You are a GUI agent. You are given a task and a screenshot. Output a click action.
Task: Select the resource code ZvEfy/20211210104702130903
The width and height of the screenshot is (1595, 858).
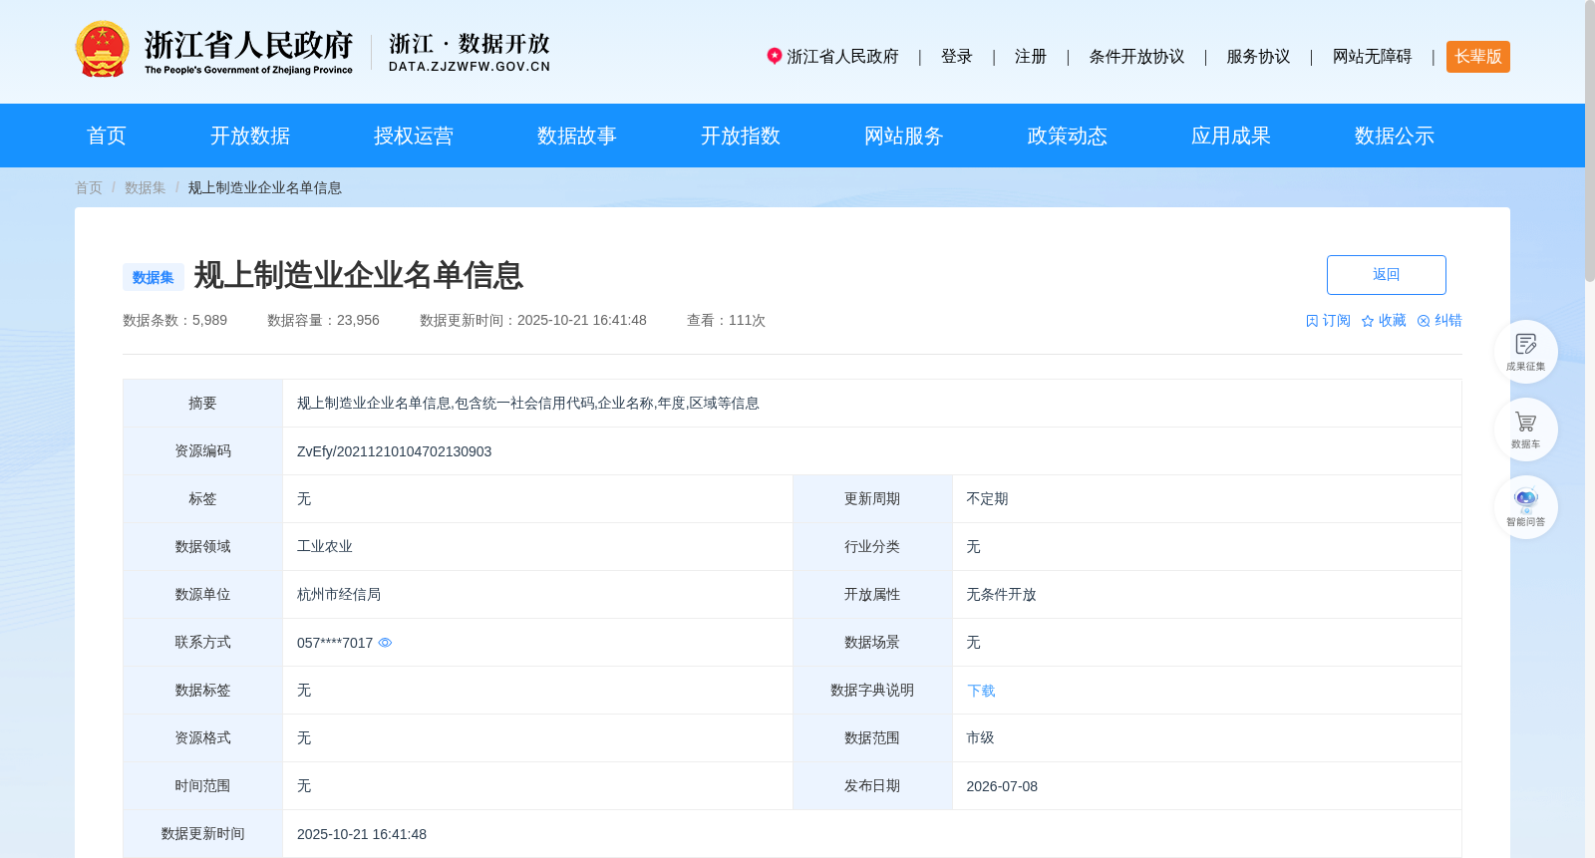tap(394, 451)
